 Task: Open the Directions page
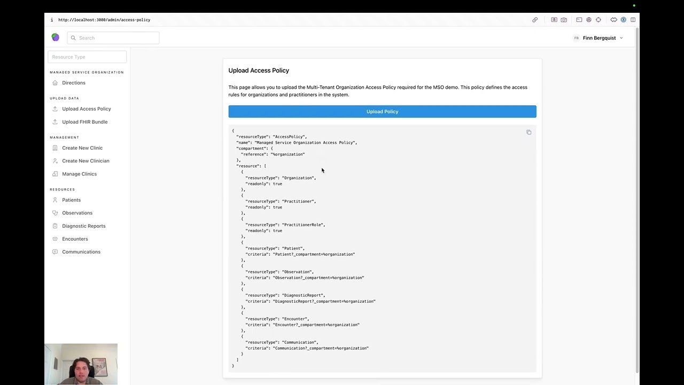(x=74, y=83)
